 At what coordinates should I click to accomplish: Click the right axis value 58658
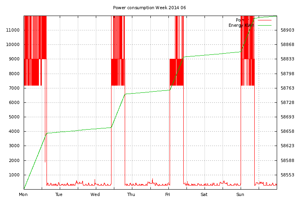click(288, 131)
